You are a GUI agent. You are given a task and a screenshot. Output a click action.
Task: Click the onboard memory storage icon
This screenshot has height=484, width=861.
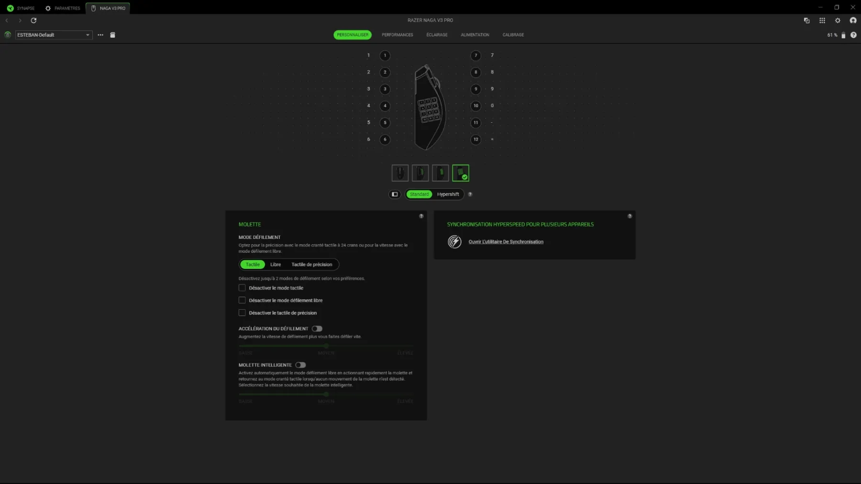click(113, 35)
